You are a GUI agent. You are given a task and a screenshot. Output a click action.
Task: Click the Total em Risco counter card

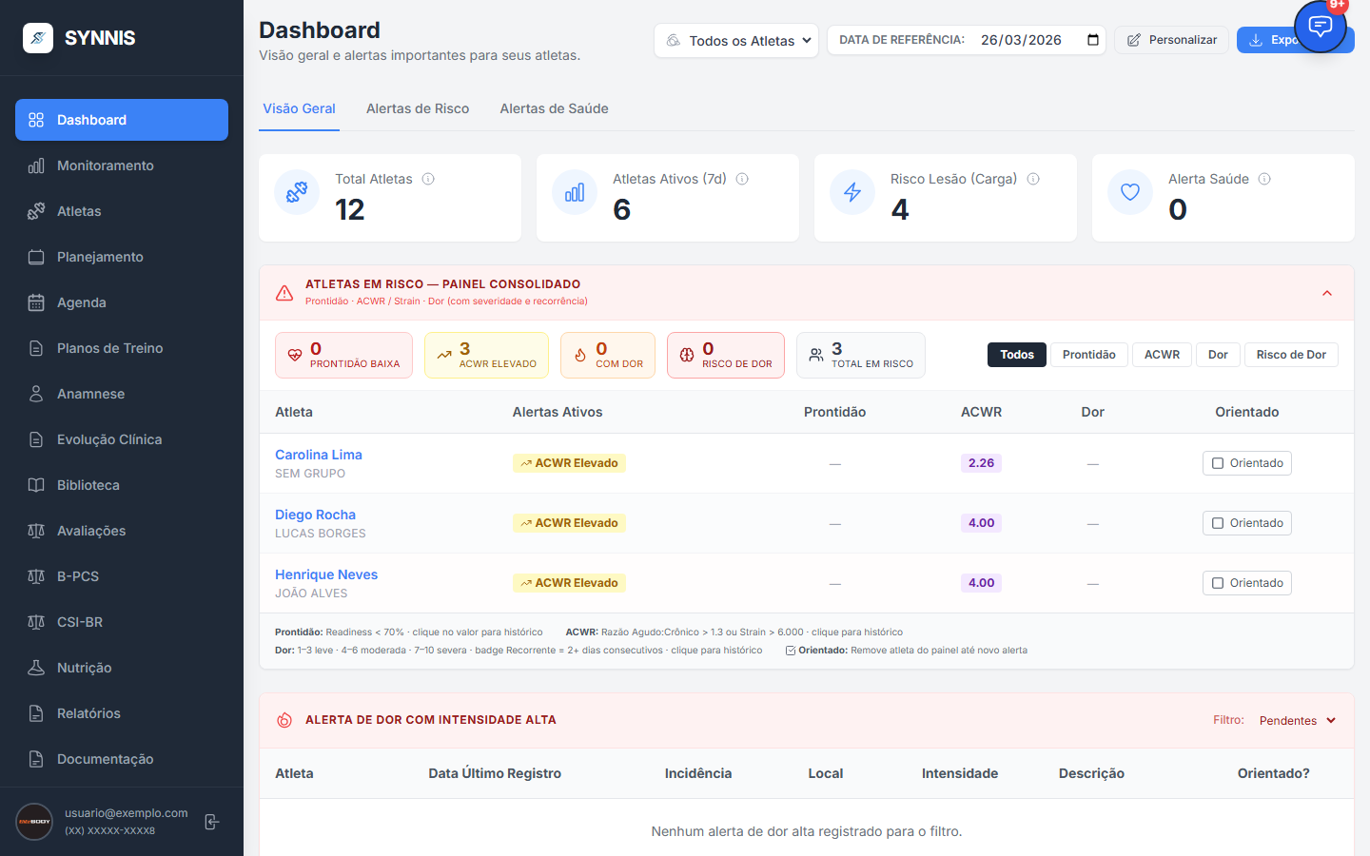tap(861, 355)
